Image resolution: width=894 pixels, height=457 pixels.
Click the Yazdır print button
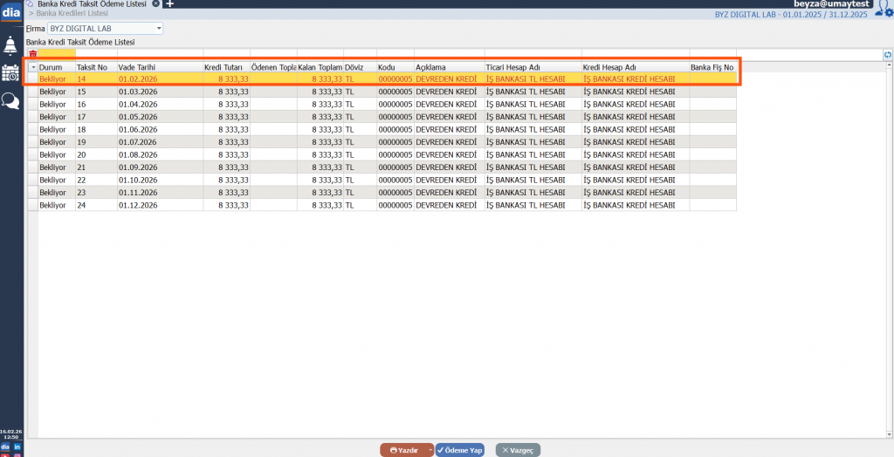(404, 450)
